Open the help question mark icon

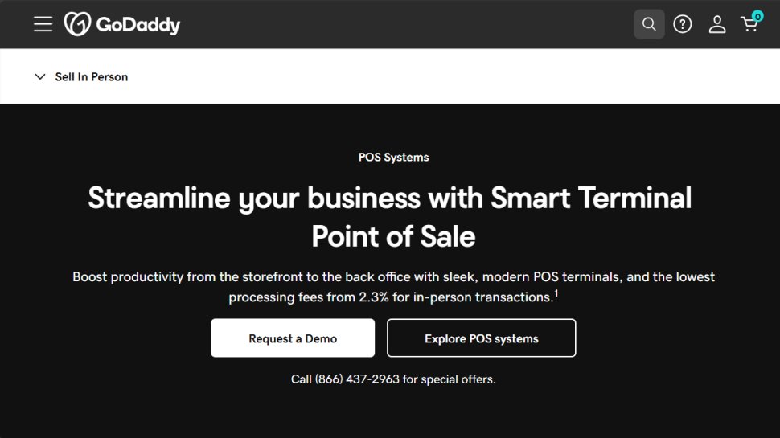point(683,24)
